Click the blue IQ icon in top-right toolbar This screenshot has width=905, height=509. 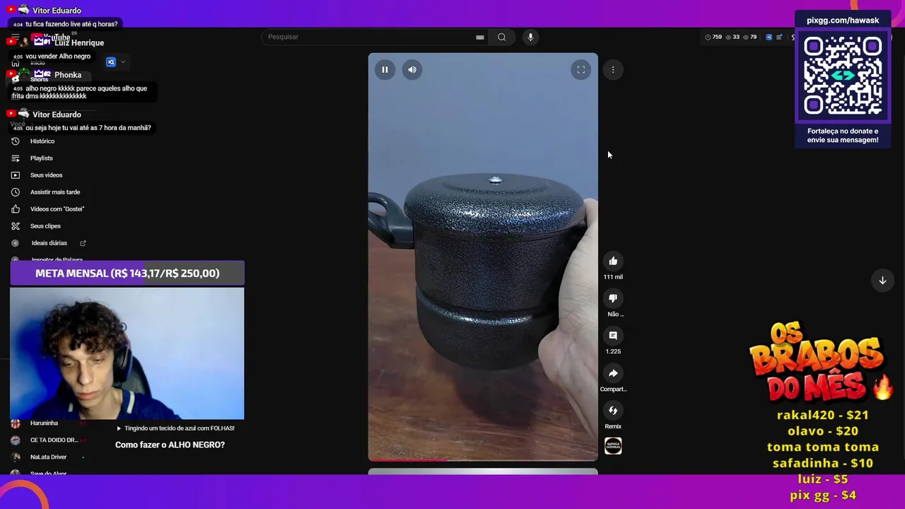point(769,37)
